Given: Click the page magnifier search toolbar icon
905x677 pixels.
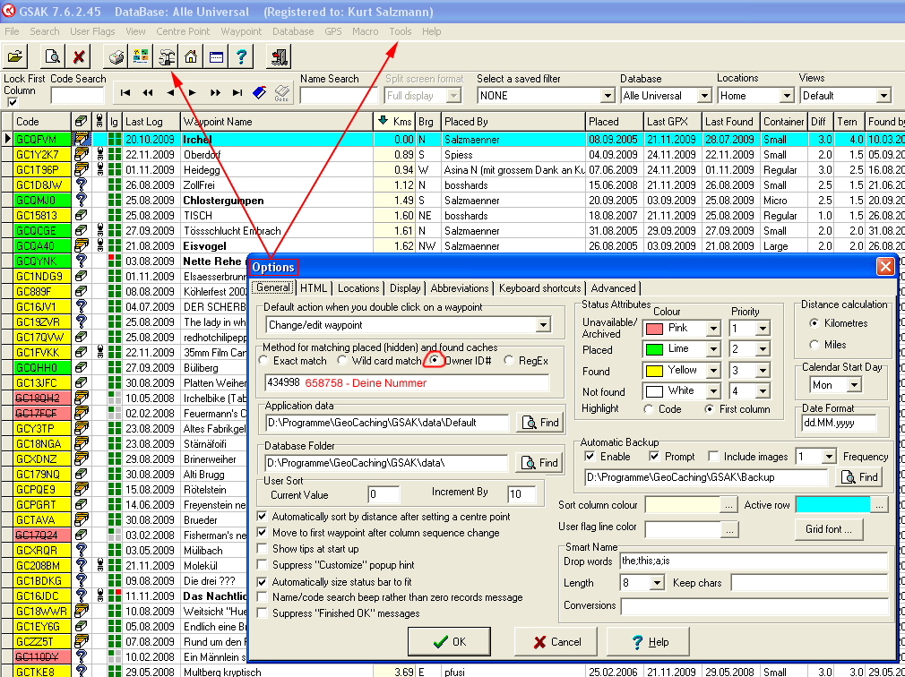Looking at the screenshot, I should (x=53, y=56).
